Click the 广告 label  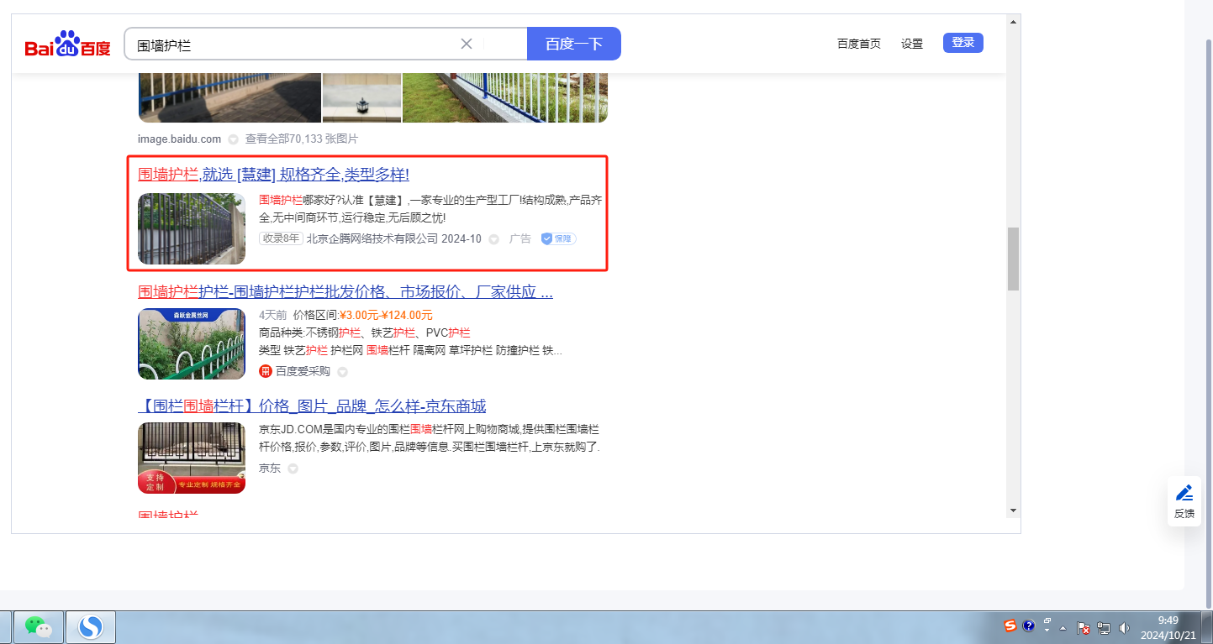point(520,238)
